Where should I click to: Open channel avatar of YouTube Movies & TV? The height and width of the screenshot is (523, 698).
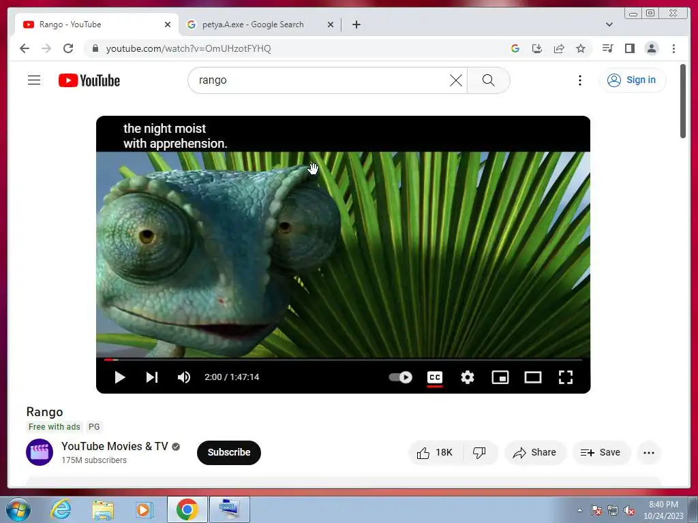tap(39, 452)
